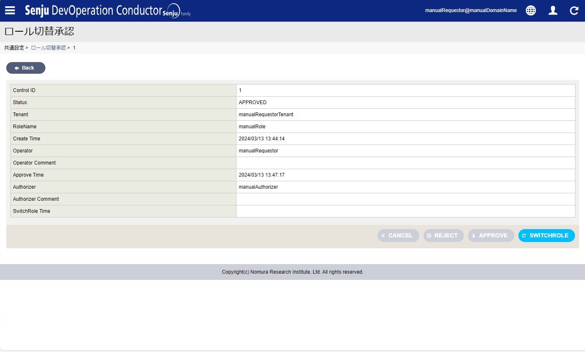Select the APPROVED status value
The height and width of the screenshot is (352, 585).
point(253,102)
